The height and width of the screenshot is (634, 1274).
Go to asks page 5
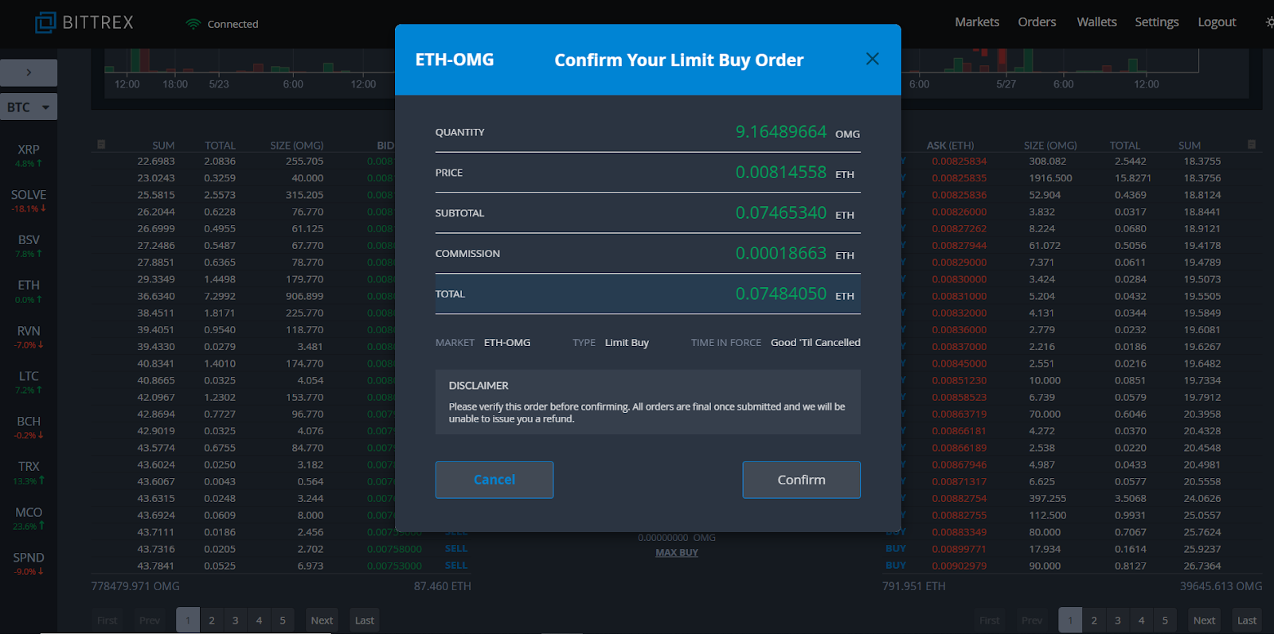(1165, 620)
